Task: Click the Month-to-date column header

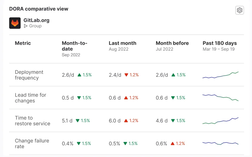Action: [75, 46]
